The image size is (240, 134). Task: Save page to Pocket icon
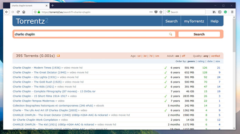point(156,12)
